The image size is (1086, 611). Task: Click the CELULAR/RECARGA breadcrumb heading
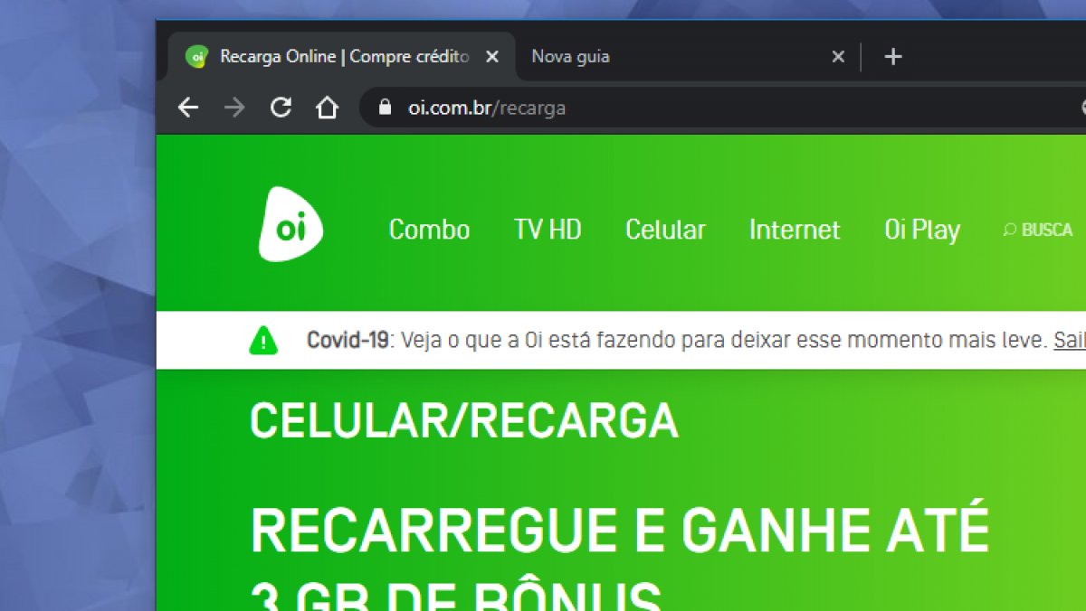tap(464, 420)
